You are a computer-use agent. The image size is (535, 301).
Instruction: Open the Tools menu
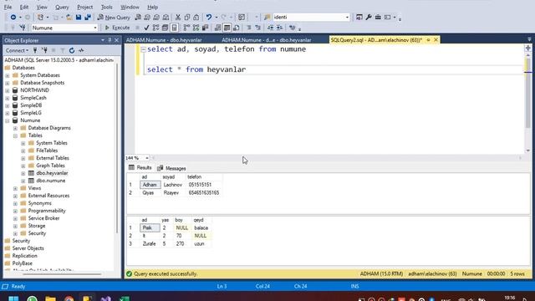click(x=107, y=7)
